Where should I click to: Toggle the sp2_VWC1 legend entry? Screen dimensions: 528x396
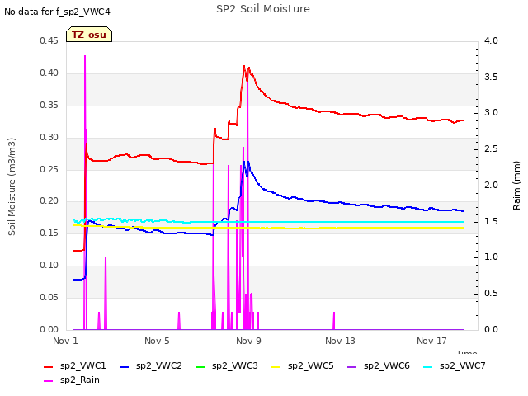[75, 365]
